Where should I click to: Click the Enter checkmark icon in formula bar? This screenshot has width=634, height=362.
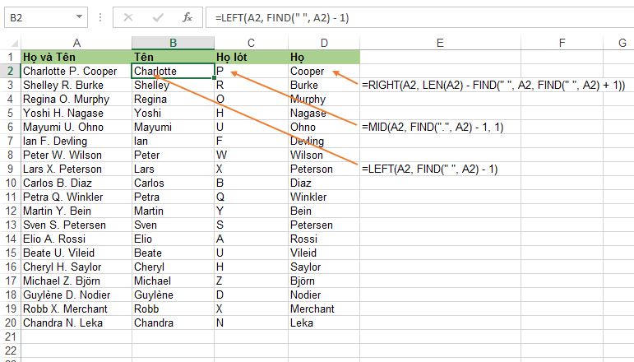158,17
